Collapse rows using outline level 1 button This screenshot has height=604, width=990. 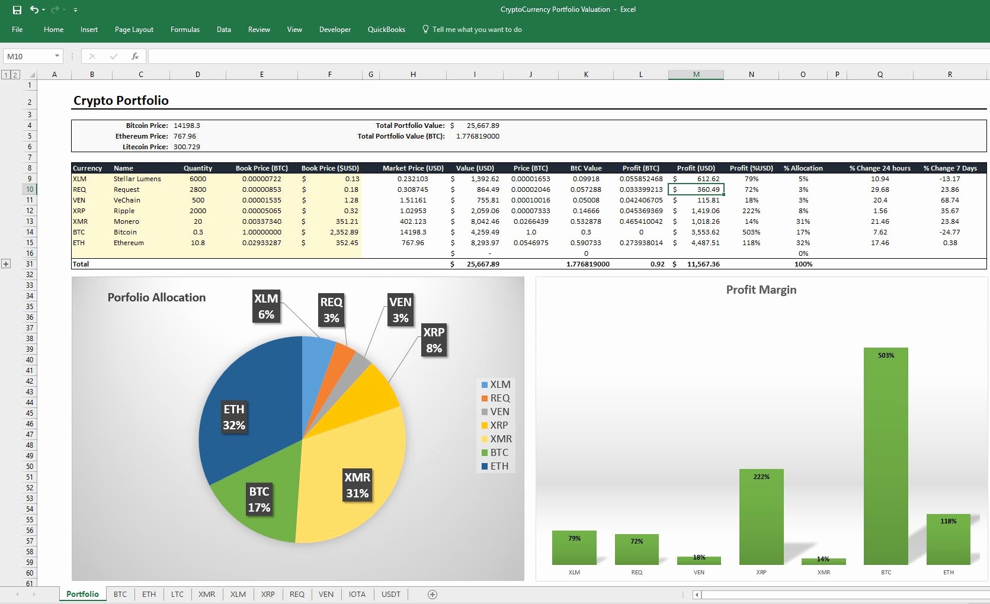click(5, 75)
